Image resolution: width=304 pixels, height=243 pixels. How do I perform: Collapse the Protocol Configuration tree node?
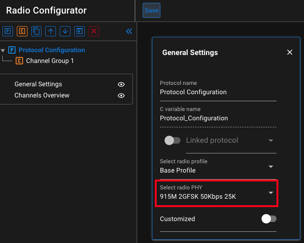pos(3,50)
